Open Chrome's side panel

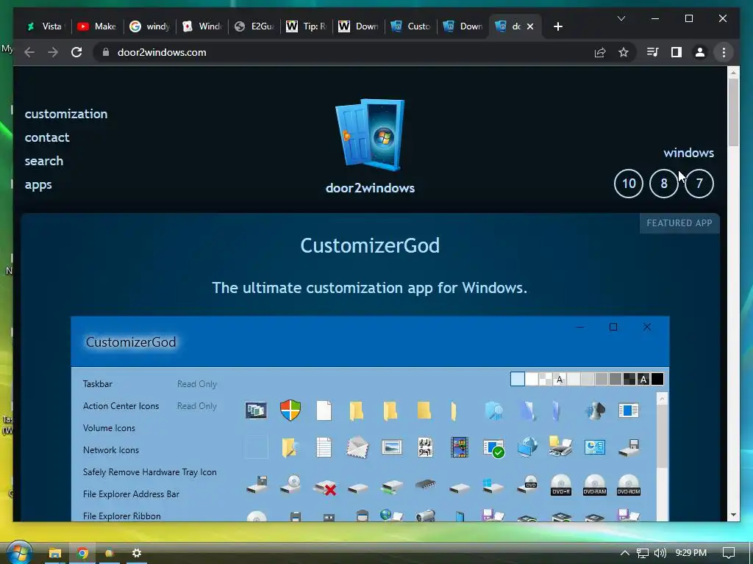(677, 52)
